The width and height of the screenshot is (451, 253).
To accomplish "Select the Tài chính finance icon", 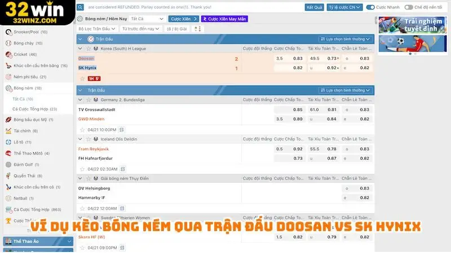I will tap(8, 131).
